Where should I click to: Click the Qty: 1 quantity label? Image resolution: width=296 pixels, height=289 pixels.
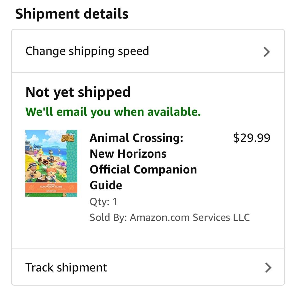[x=104, y=202]
